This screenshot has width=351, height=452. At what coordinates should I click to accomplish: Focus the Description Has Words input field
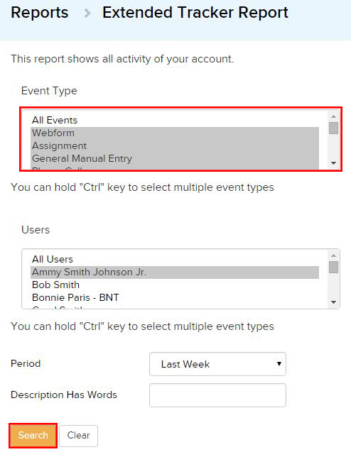(217, 395)
